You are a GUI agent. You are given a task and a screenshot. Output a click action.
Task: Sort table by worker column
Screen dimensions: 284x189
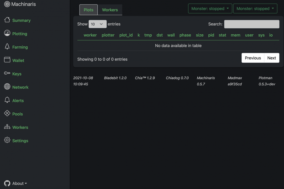tap(90, 35)
